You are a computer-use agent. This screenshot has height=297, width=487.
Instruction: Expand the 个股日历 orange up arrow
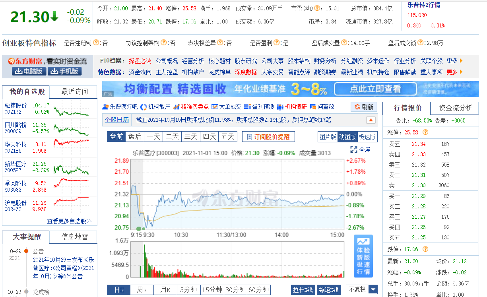(x=371, y=120)
